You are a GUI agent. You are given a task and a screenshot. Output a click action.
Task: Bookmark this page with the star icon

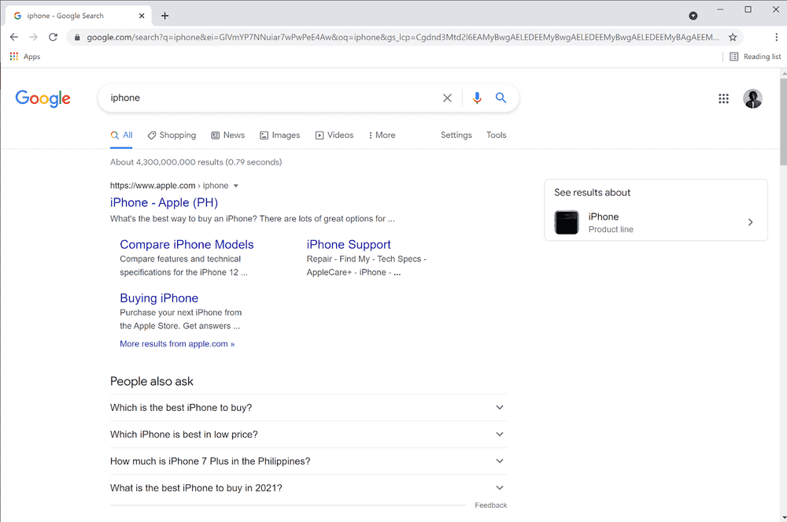point(733,37)
